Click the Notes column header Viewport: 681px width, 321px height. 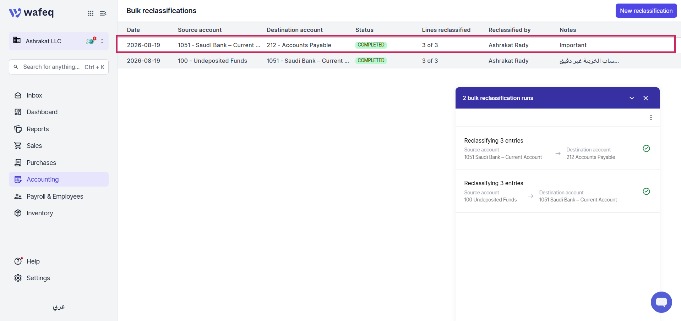tap(568, 30)
